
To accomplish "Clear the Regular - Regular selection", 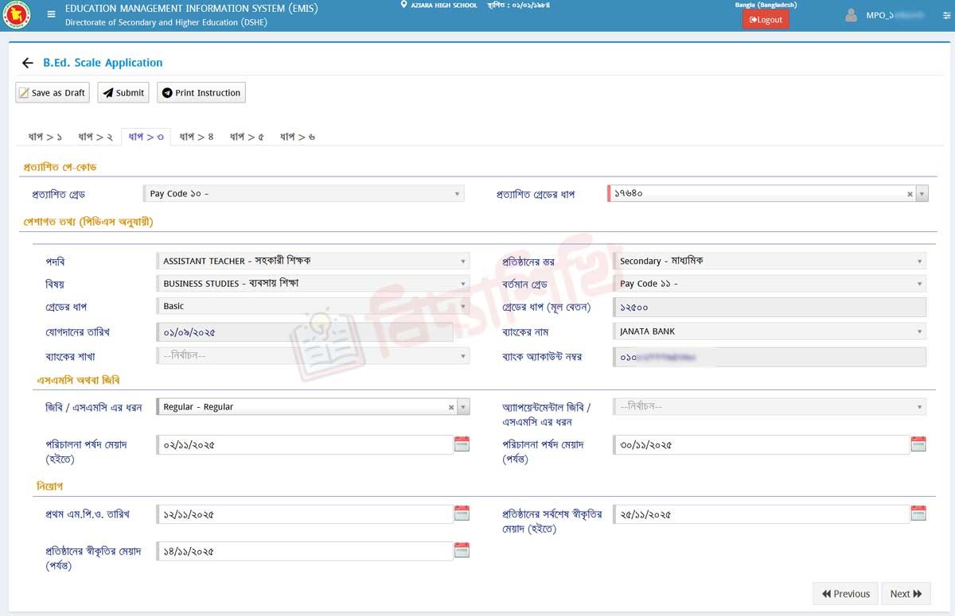I will [451, 407].
